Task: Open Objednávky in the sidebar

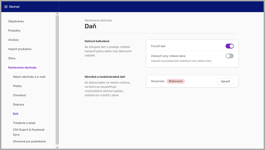Action: click(16, 21)
